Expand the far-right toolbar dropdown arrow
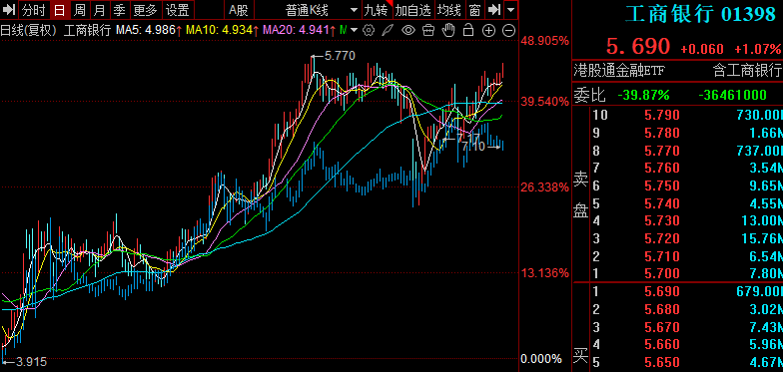The width and height of the screenshot is (783, 372). tap(510, 10)
